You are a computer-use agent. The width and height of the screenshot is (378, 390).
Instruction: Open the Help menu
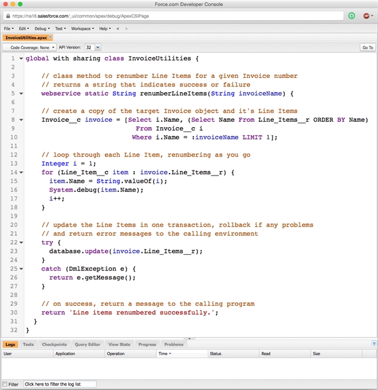[105, 29]
